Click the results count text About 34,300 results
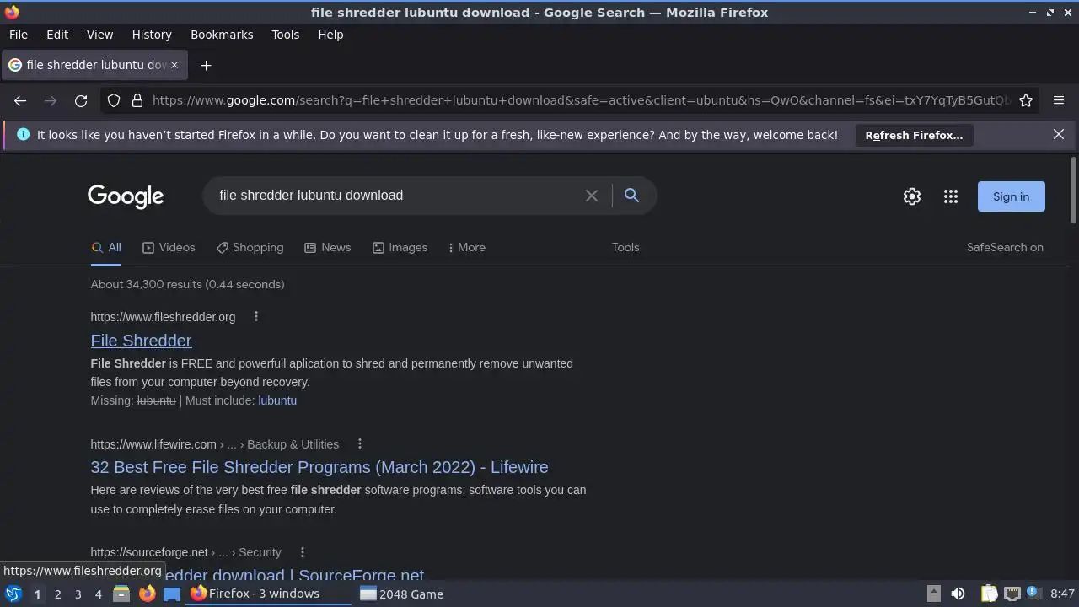The width and height of the screenshot is (1079, 607). point(187,284)
